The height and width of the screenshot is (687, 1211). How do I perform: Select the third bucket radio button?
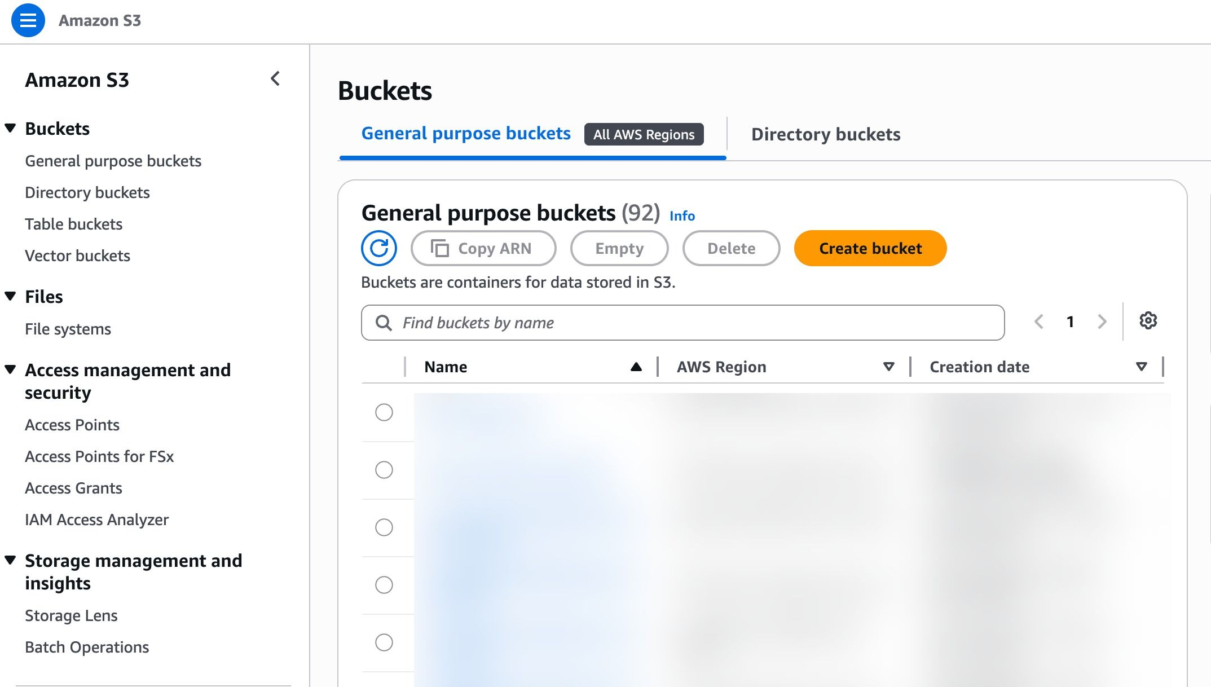click(384, 527)
